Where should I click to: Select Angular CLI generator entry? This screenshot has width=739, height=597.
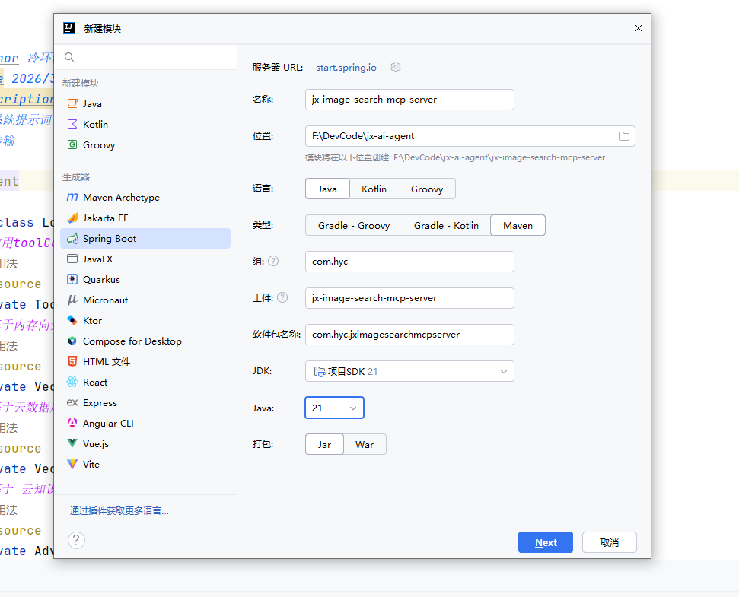tap(145, 424)
